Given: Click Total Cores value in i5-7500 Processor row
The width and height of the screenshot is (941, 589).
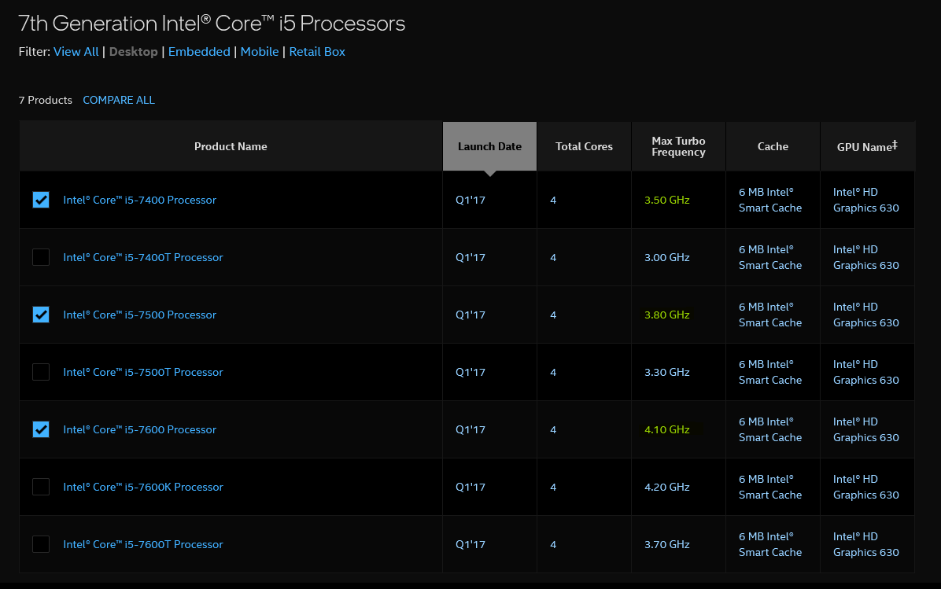Looking at the screenshot, I should (x=553, y=315).
